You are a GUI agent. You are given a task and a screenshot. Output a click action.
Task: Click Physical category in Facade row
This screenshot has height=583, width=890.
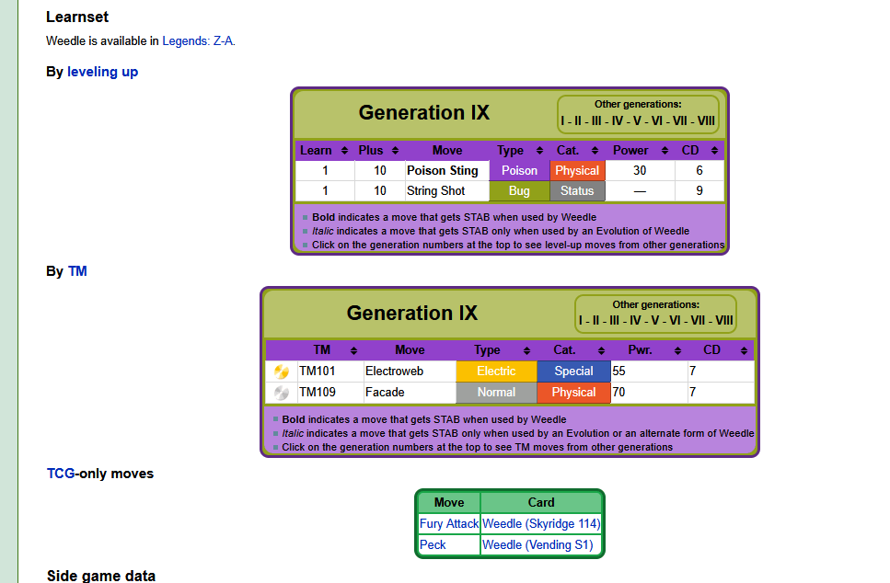(x=573, y=392)
